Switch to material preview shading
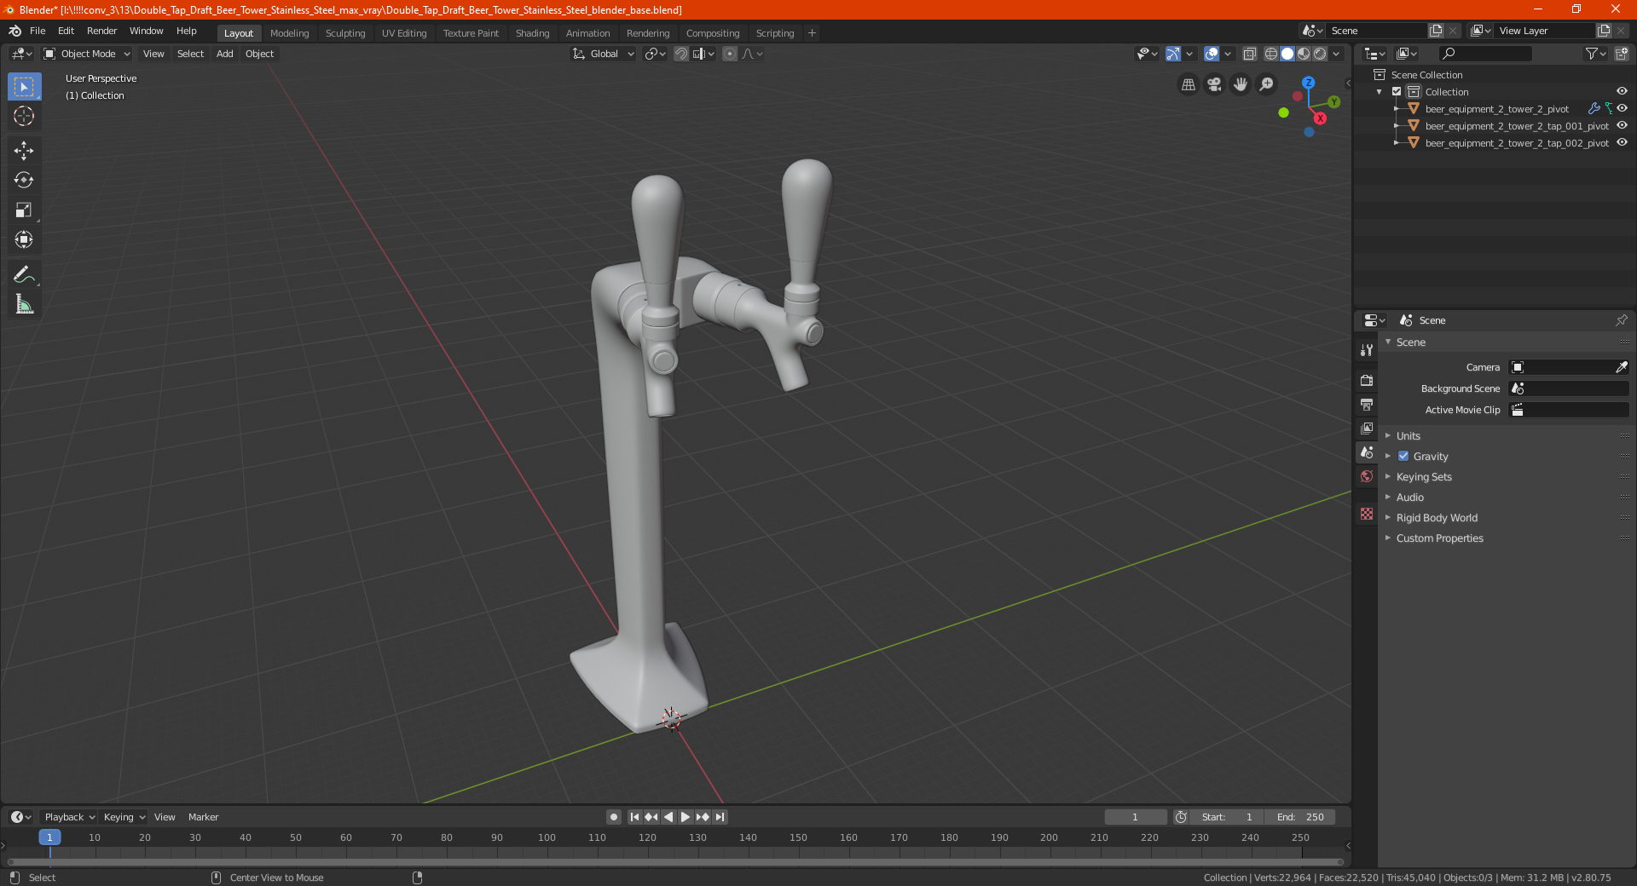1637x886 pixels. tap(1304, 54)
